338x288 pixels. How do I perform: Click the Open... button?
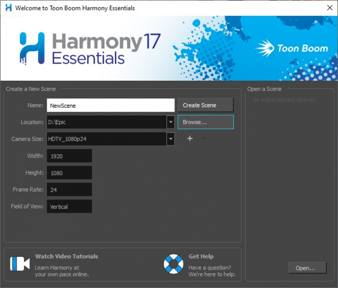[x=307, y=268]
